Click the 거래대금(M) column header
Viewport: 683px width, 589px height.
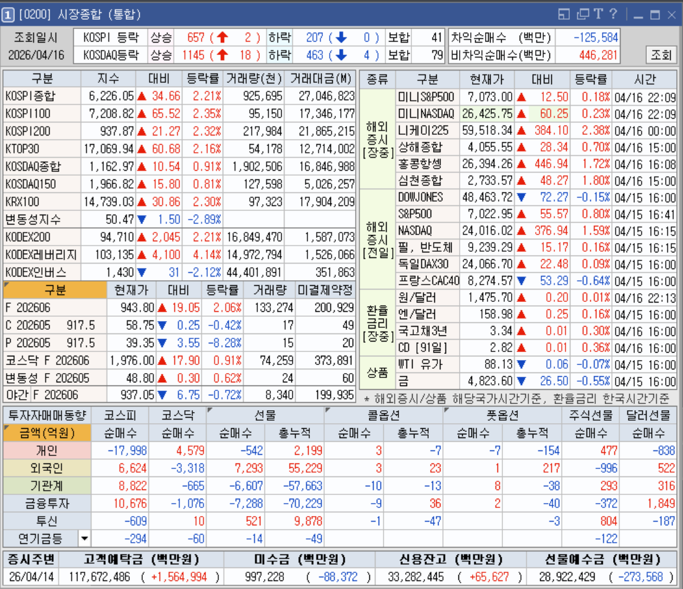coord(320,79)
